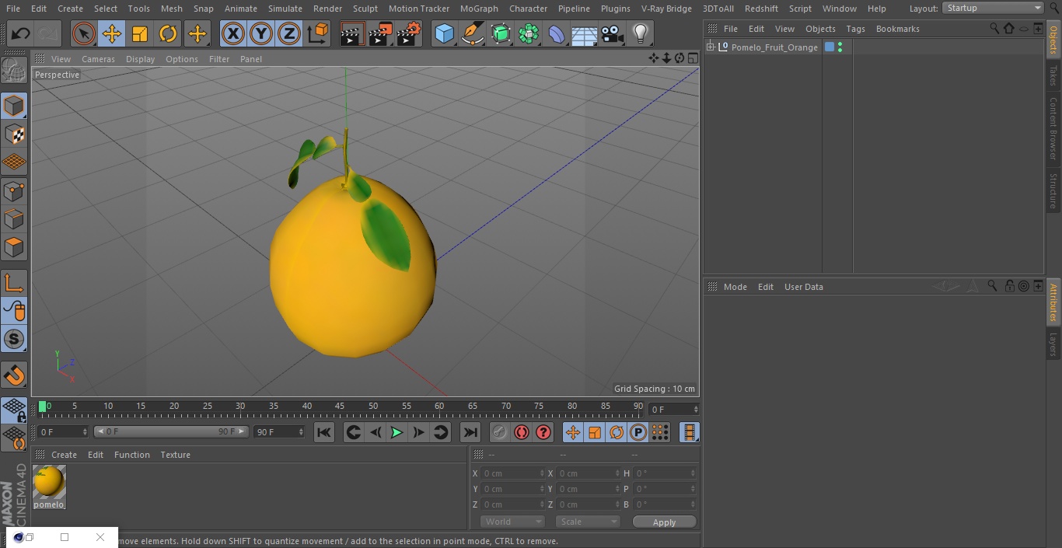Select the Live Selection tool
This screenshot has width=1062, height=548.
click(84, 34)
